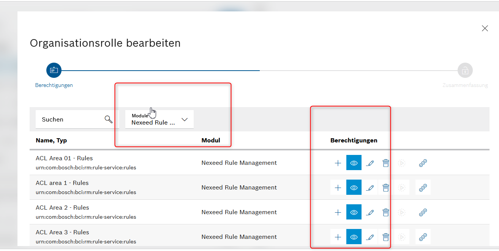Open the chain link permission for ACL Area 3
Screen dimensions: 499x251
[423, 237]
